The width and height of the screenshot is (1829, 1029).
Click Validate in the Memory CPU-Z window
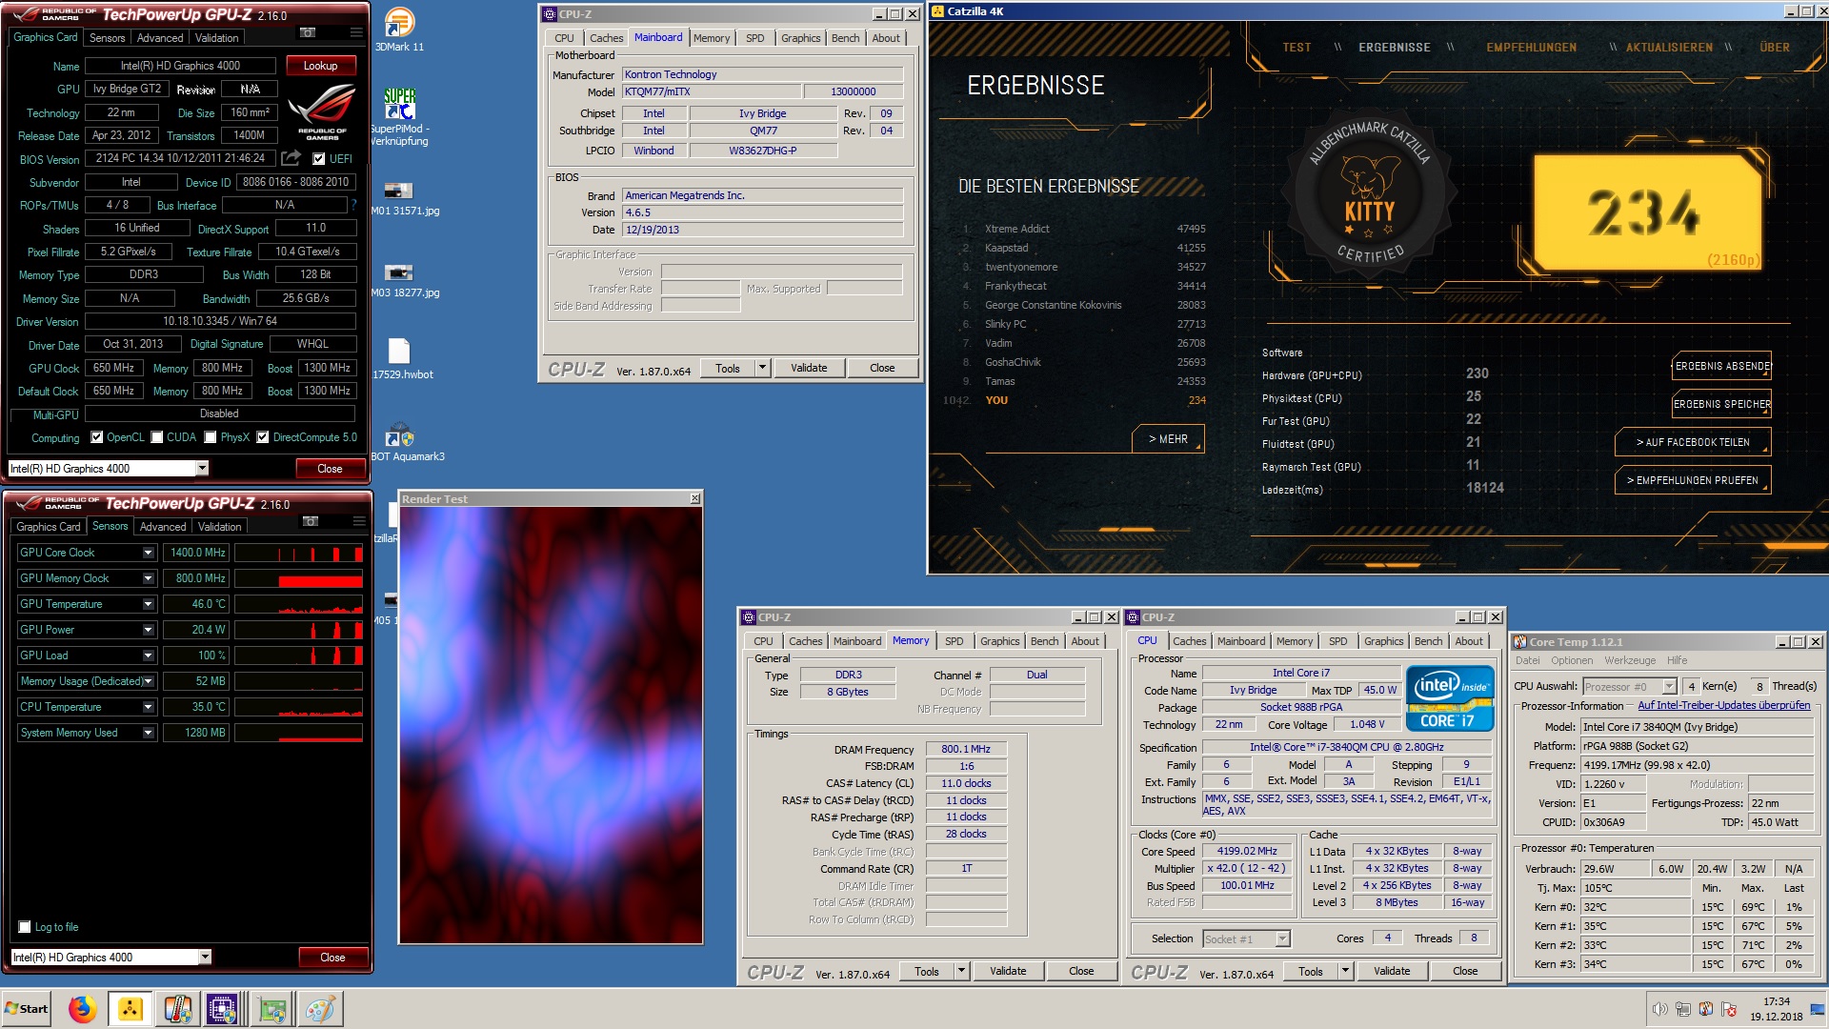click(x=1008, y=971)
